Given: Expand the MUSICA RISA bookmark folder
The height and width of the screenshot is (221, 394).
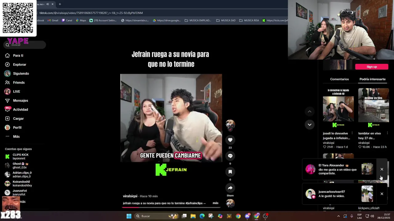Looking at the screenshot, I should coord(249,21).
